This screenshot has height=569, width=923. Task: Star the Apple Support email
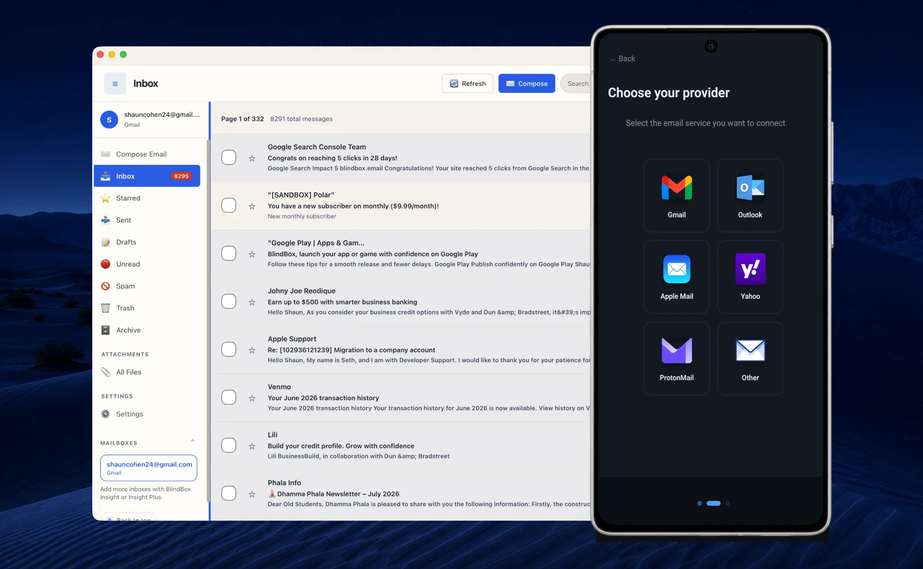(x=252, y=350)
